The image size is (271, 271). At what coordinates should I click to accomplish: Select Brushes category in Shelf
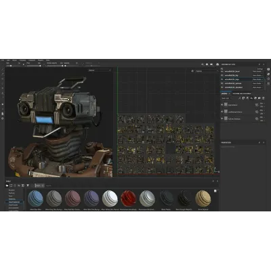pyautogui.click(x=12, y=190)
